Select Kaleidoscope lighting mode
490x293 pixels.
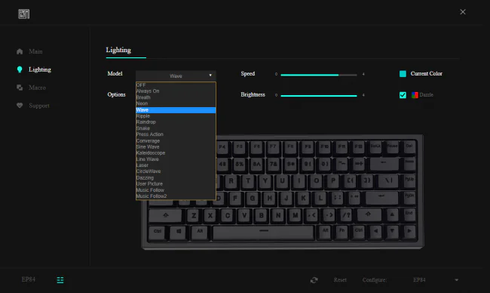coord(176,153)
